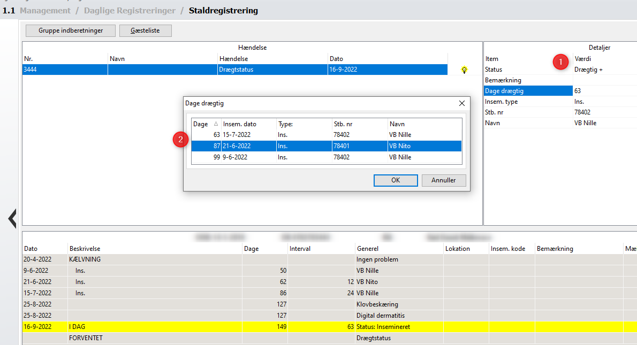The height and width of the screenshot is (345, 637).
Task: Select Dage drægtig field in Detaljer
Action: point(528,91)
